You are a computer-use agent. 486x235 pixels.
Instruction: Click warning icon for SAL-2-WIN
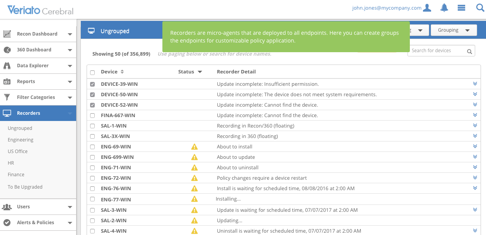click(x=194, y=221)
